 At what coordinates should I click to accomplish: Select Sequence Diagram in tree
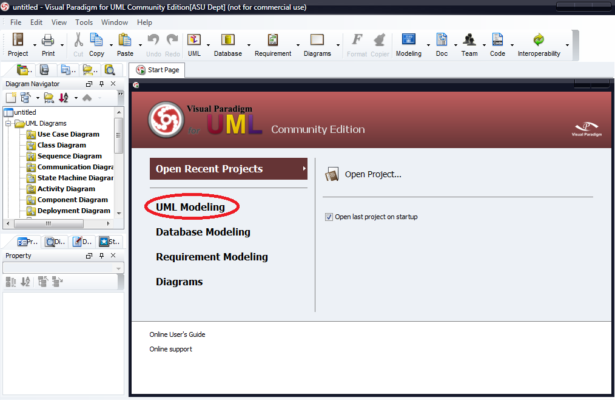pos(69,156)
